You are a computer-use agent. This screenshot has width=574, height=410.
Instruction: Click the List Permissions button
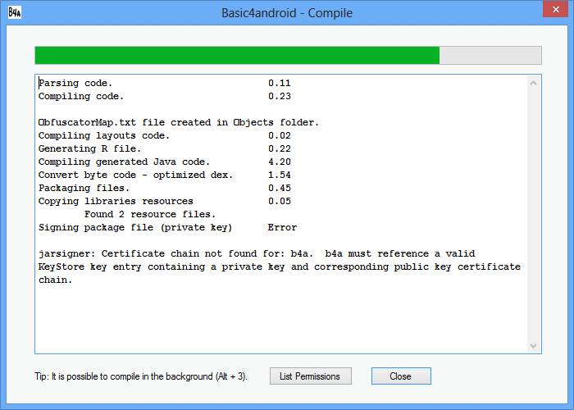[x=311, y=376]
